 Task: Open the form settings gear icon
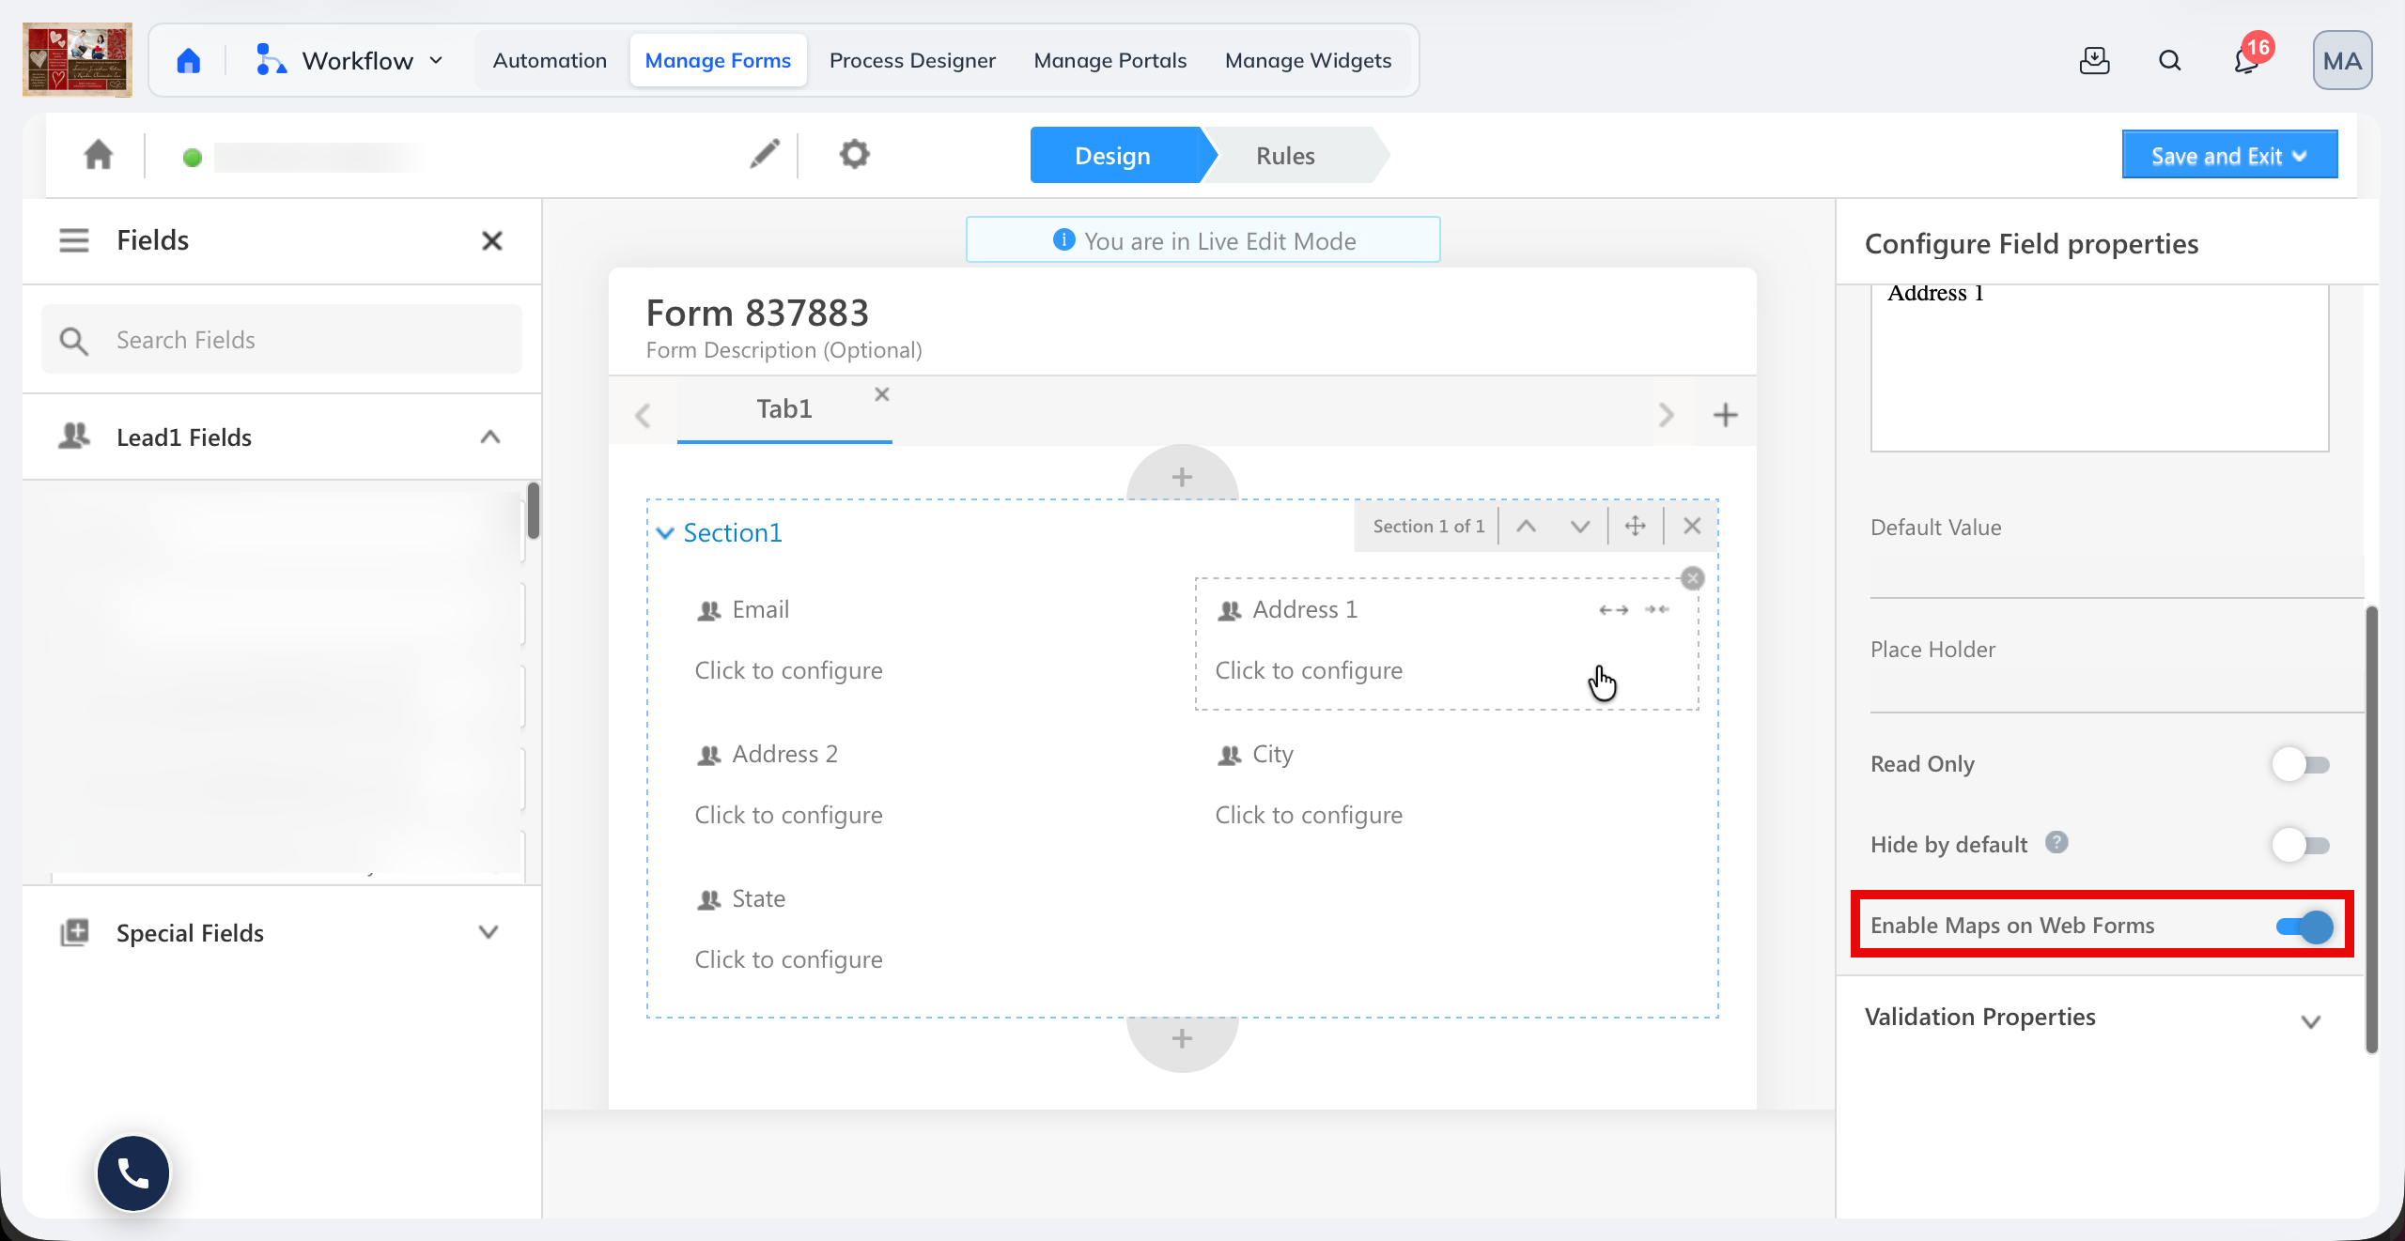point(854,154)
